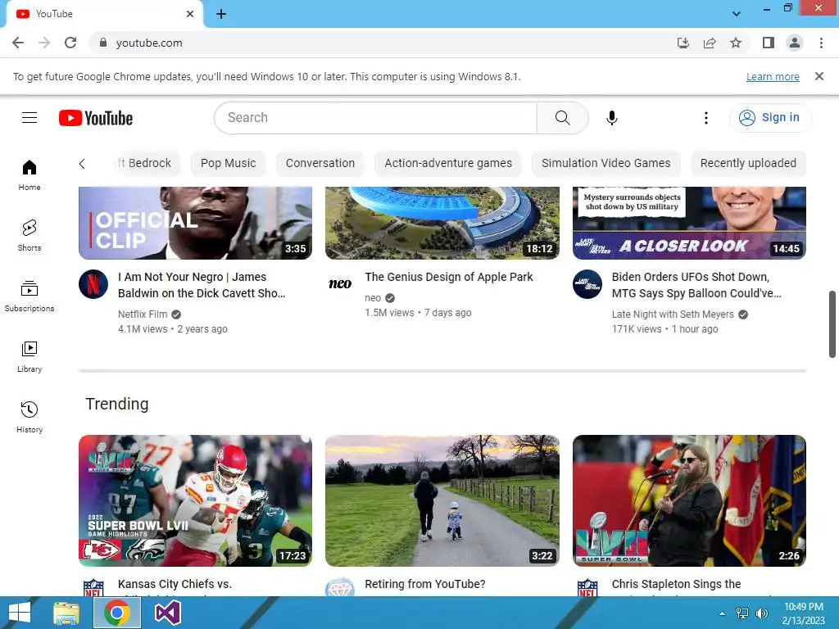Click the neo channel name
This screenshot has height=629, width=839.
tap(373, 298)
